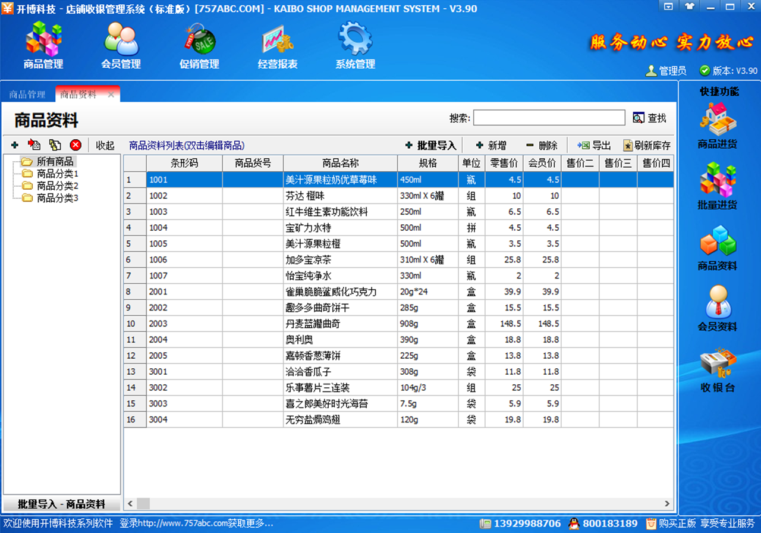Collapse the category panel with 收起
Image resolution: width=761 pixels, height=533 pixels.
click(105, 145)
